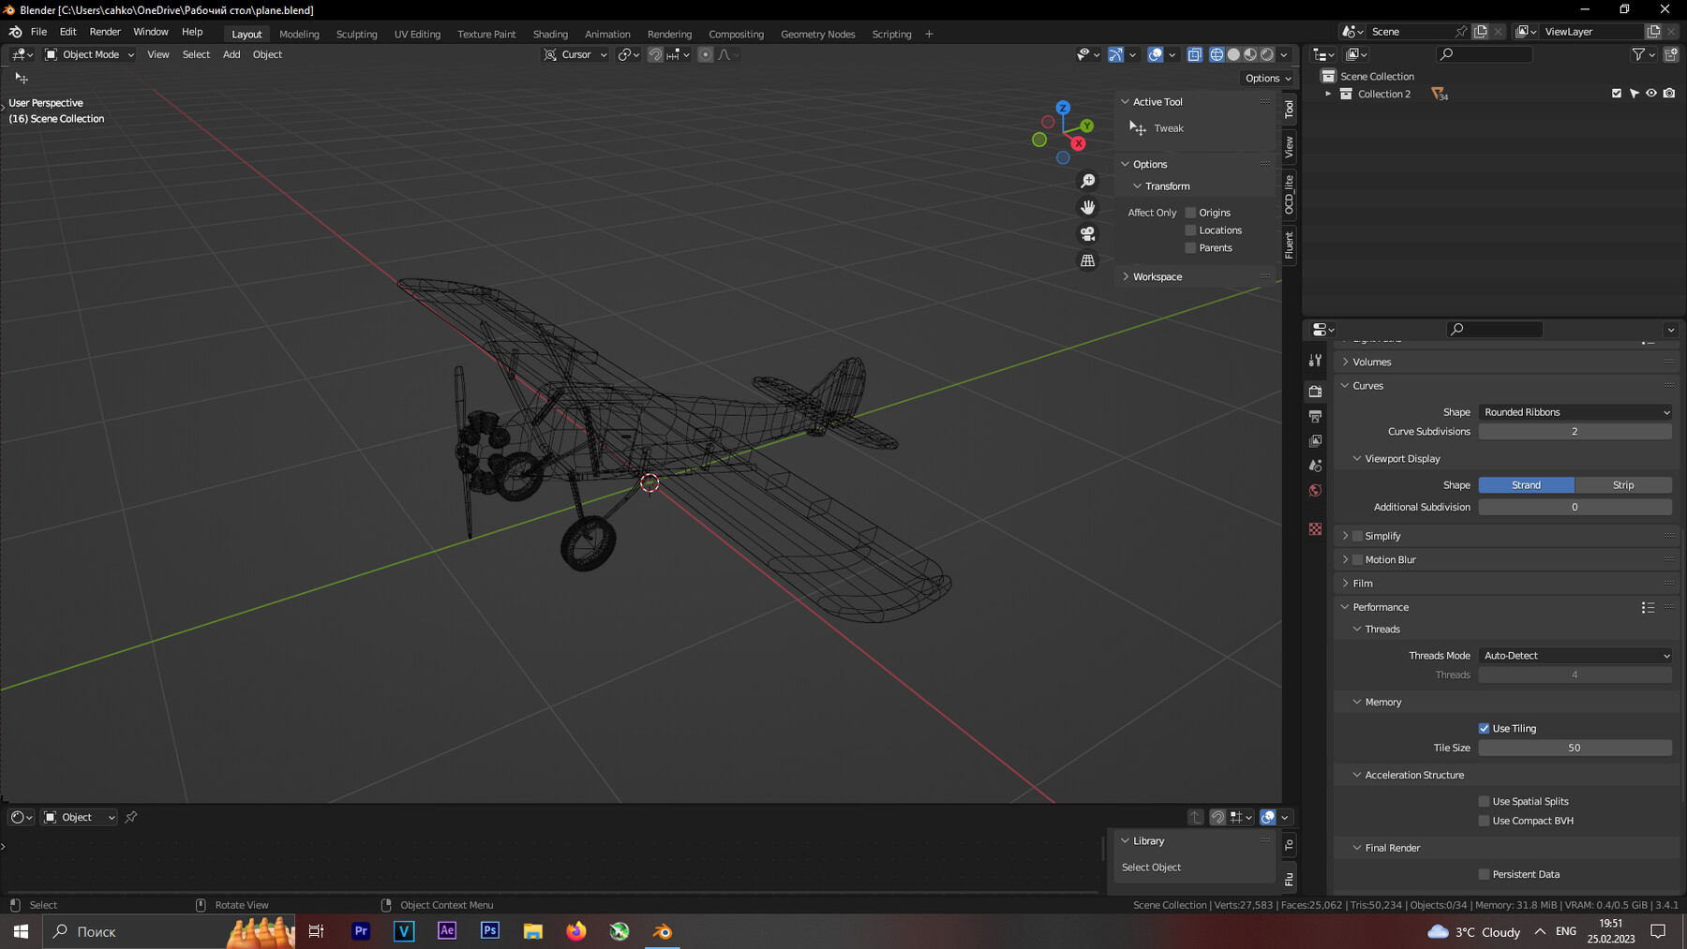The width and height of the screenshot is (1687, 949).
Task: Switch to the World properties tab
Action: (1315, 490)
